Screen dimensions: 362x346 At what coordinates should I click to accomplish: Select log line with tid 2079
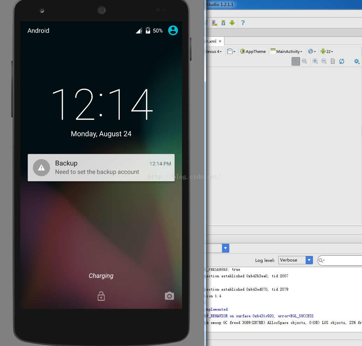tap(247, 289)
